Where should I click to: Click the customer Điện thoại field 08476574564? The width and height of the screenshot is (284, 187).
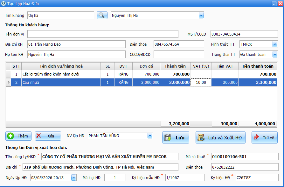(179, 44)
